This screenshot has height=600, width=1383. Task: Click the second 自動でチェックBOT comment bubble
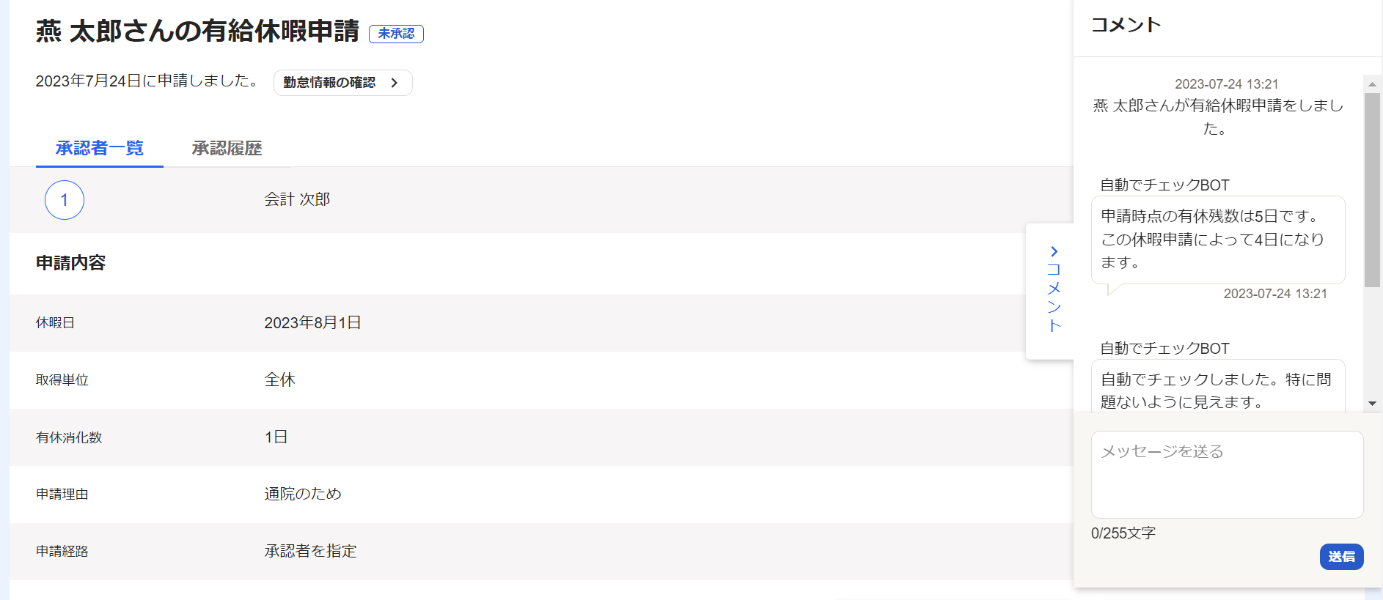coord(1218,387)
